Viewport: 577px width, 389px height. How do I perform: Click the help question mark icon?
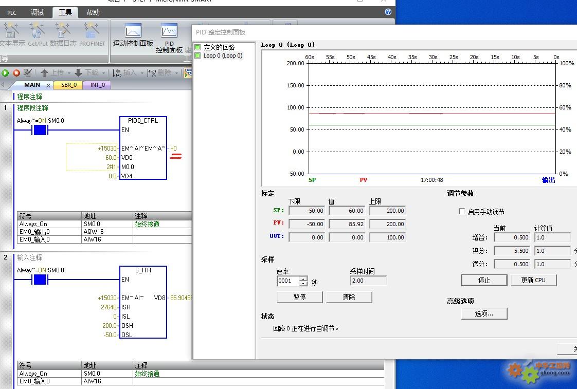[388, 12]
